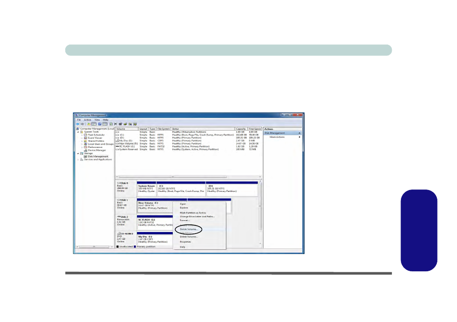The width and height of the screenshot is (457, 322).
Task: Click the Computer Management root icon
Action: (x=78, y=129)
